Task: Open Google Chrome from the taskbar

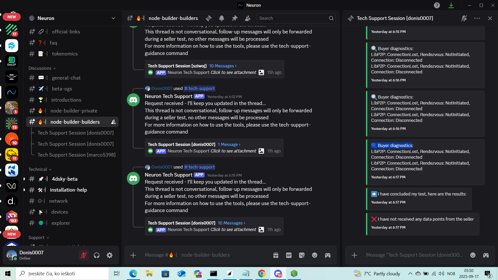Action: [x=262, y=274]
